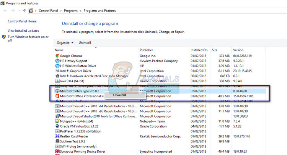Sort programs by Publisher column

point(146,50)
